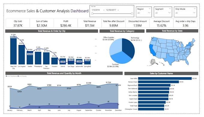The height and width of the screenshot is (117, 204).
Task: Select the Average Discount 15.62% card
Action: click(x=161, y=23)
